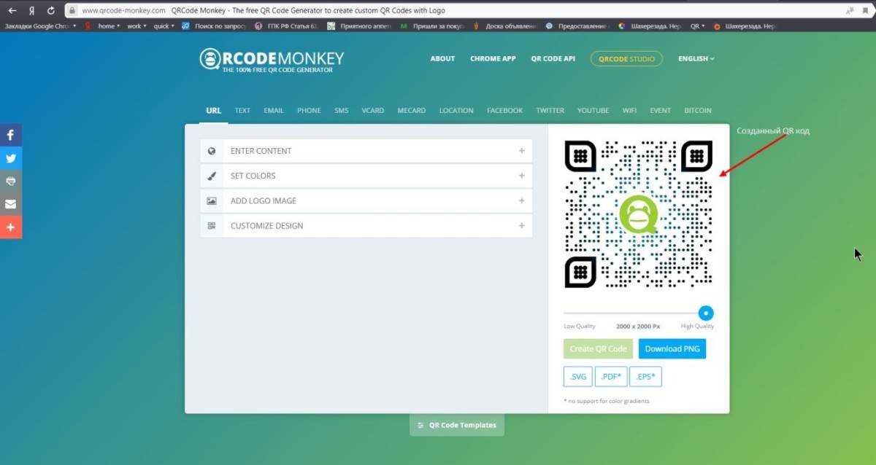
Task: Click the QRCode Monkey logo
Action: pyautogui.click(x=272, y=60)
